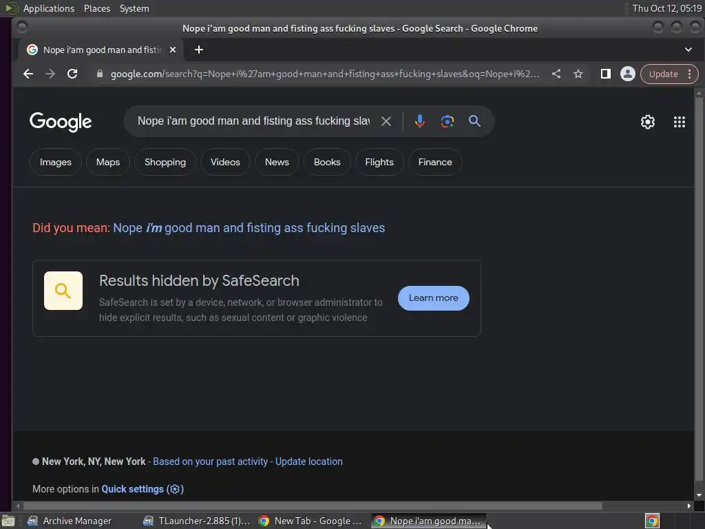Go to the Google logo homepage

pyautogui.click(x=61, y=122)
